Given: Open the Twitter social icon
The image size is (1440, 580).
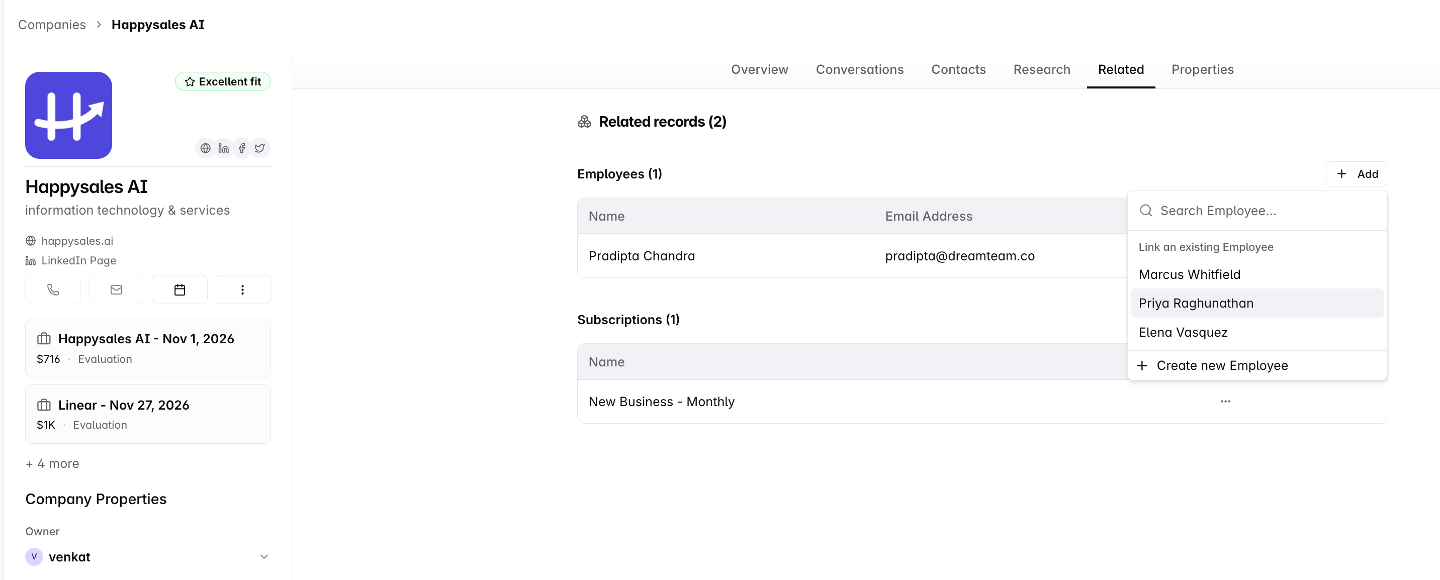Looking at the screenshot, I should pyautogui.click(x=259, y=148).
